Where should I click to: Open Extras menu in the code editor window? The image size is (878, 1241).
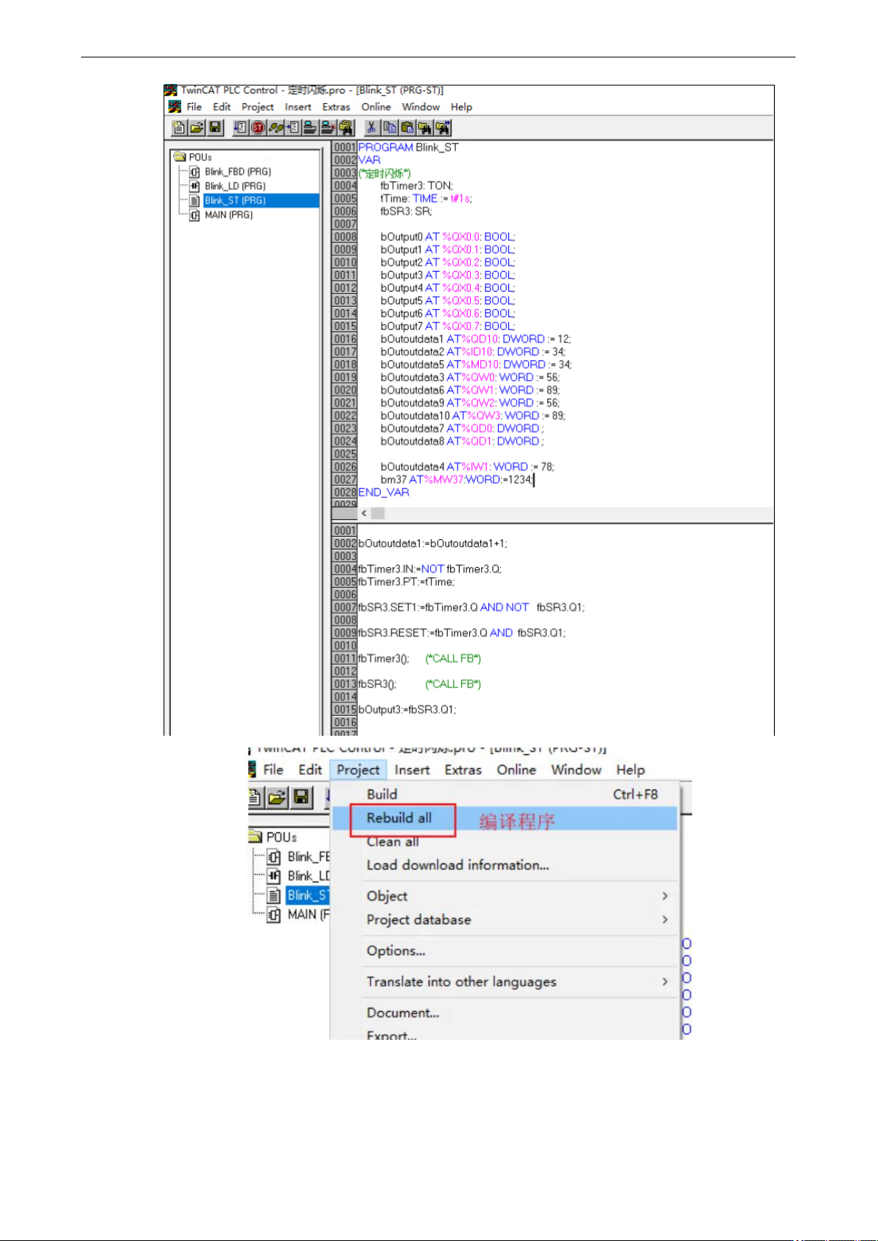click(336, 107)
